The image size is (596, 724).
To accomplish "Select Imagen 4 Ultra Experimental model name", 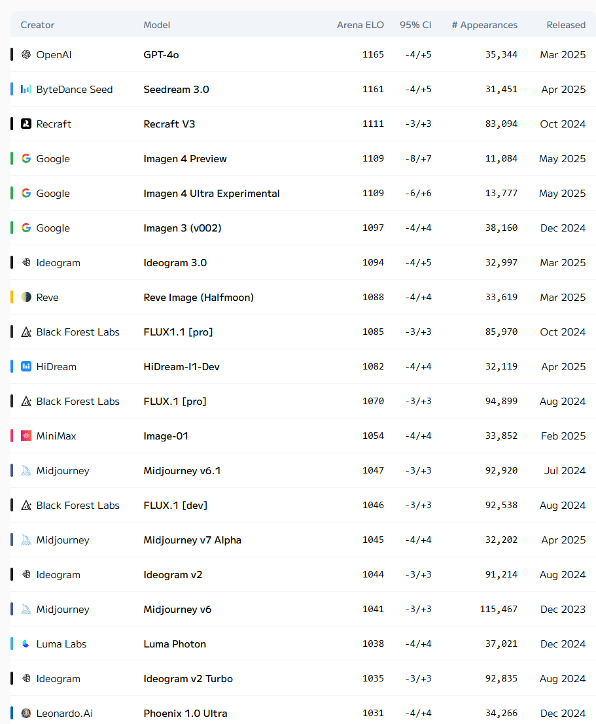I will coord(211,193).
